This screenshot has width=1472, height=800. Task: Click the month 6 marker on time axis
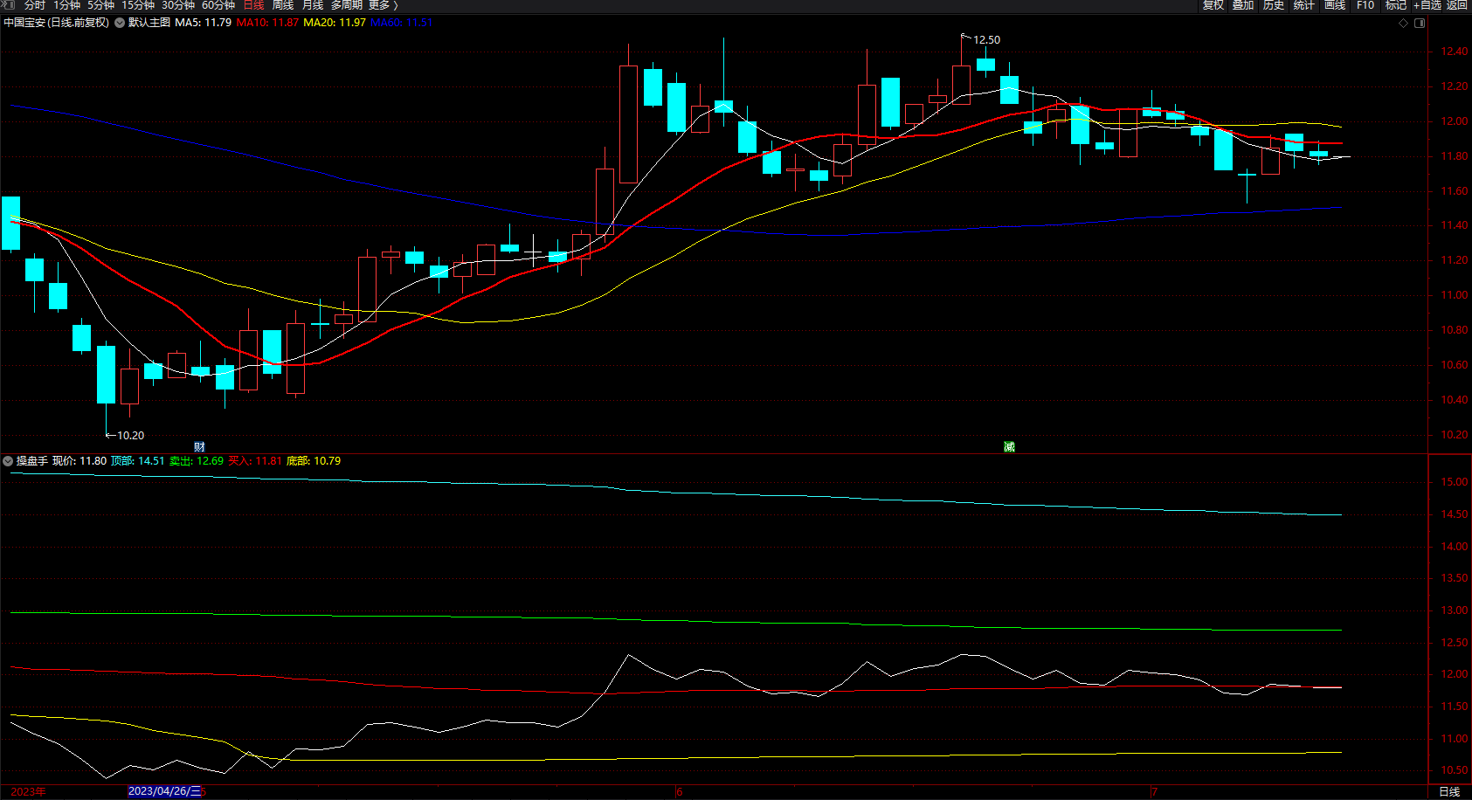point(680,792)
